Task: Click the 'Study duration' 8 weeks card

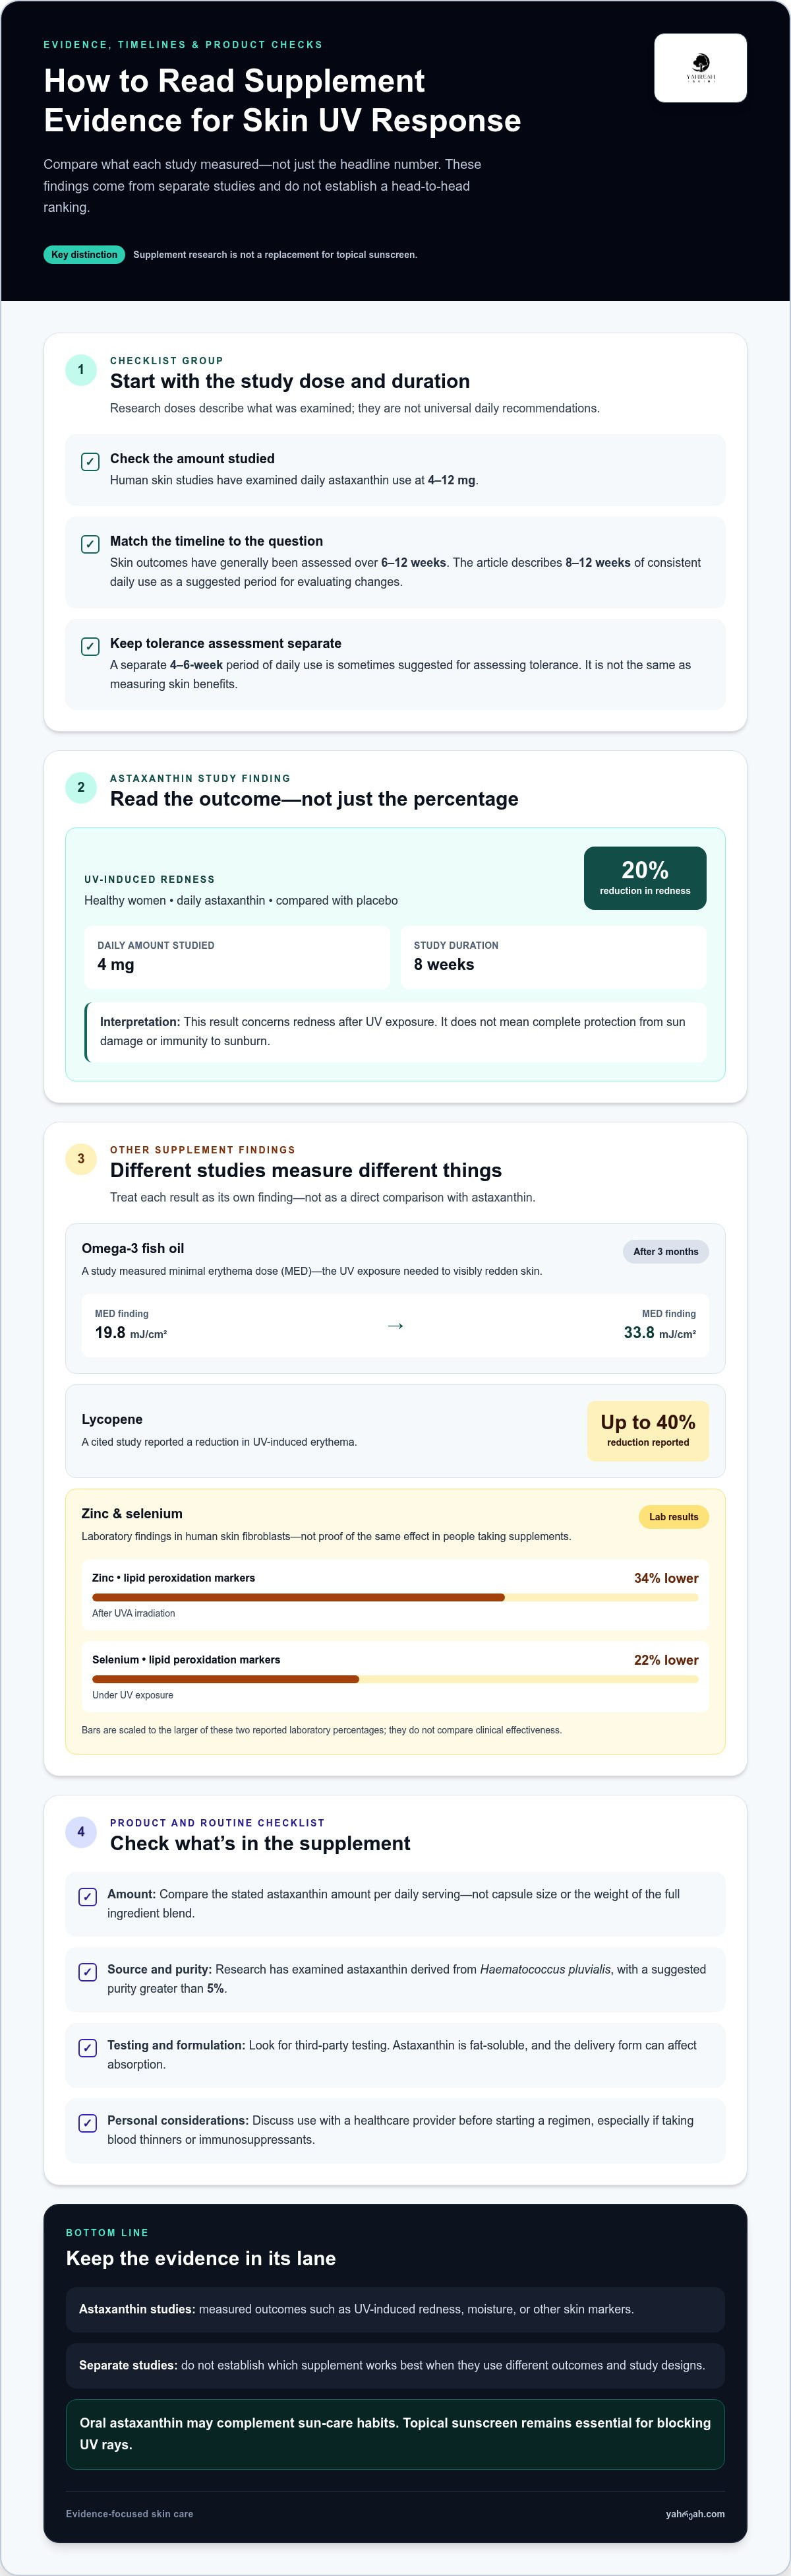Action: [553, 957]
